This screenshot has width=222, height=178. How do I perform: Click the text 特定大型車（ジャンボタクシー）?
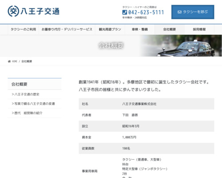pos(145,169)
